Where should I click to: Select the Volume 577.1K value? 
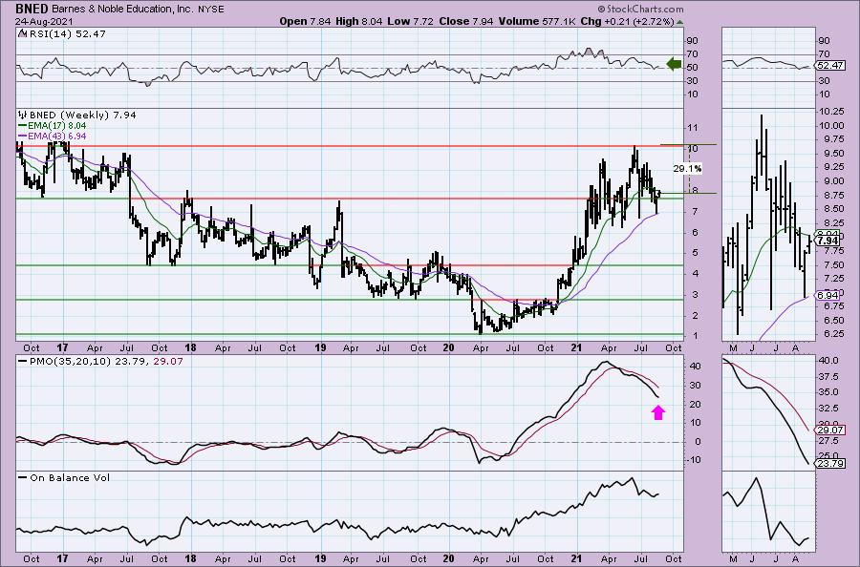pos(535,21)
